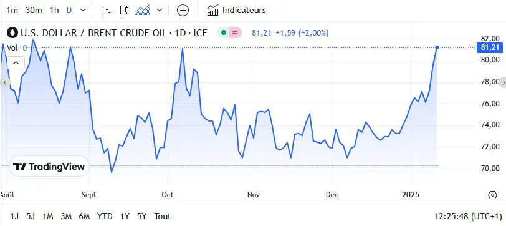Select the area chart style icon
Screen dimensions: 506x226
point(142,11)
